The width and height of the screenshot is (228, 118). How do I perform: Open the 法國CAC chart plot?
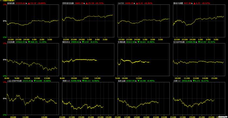[x=199, y=98]
